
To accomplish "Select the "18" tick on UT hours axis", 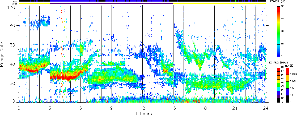I will tap(204, 108).
